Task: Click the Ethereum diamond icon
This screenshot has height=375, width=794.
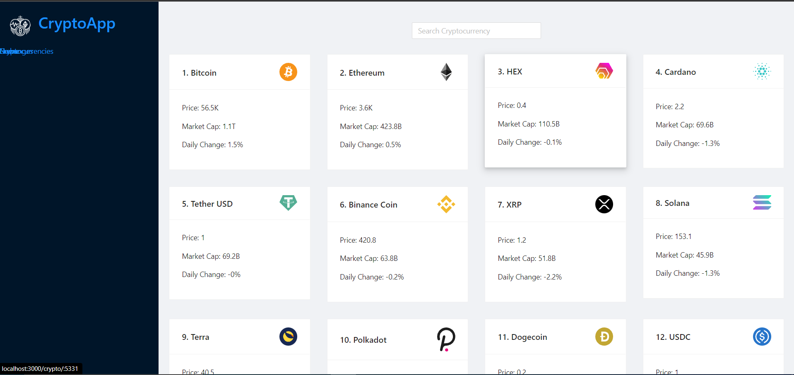Action: point(446,72)
